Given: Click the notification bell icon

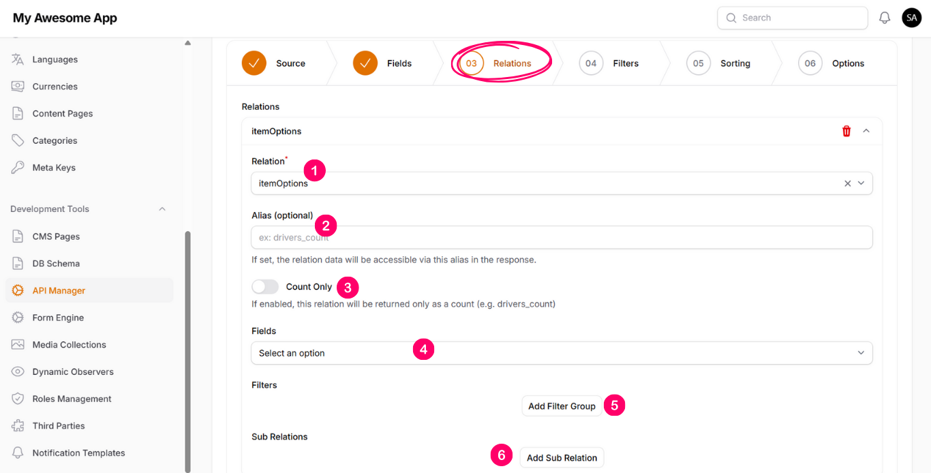Looking at the screenshot, I should (x=885, y=18).
